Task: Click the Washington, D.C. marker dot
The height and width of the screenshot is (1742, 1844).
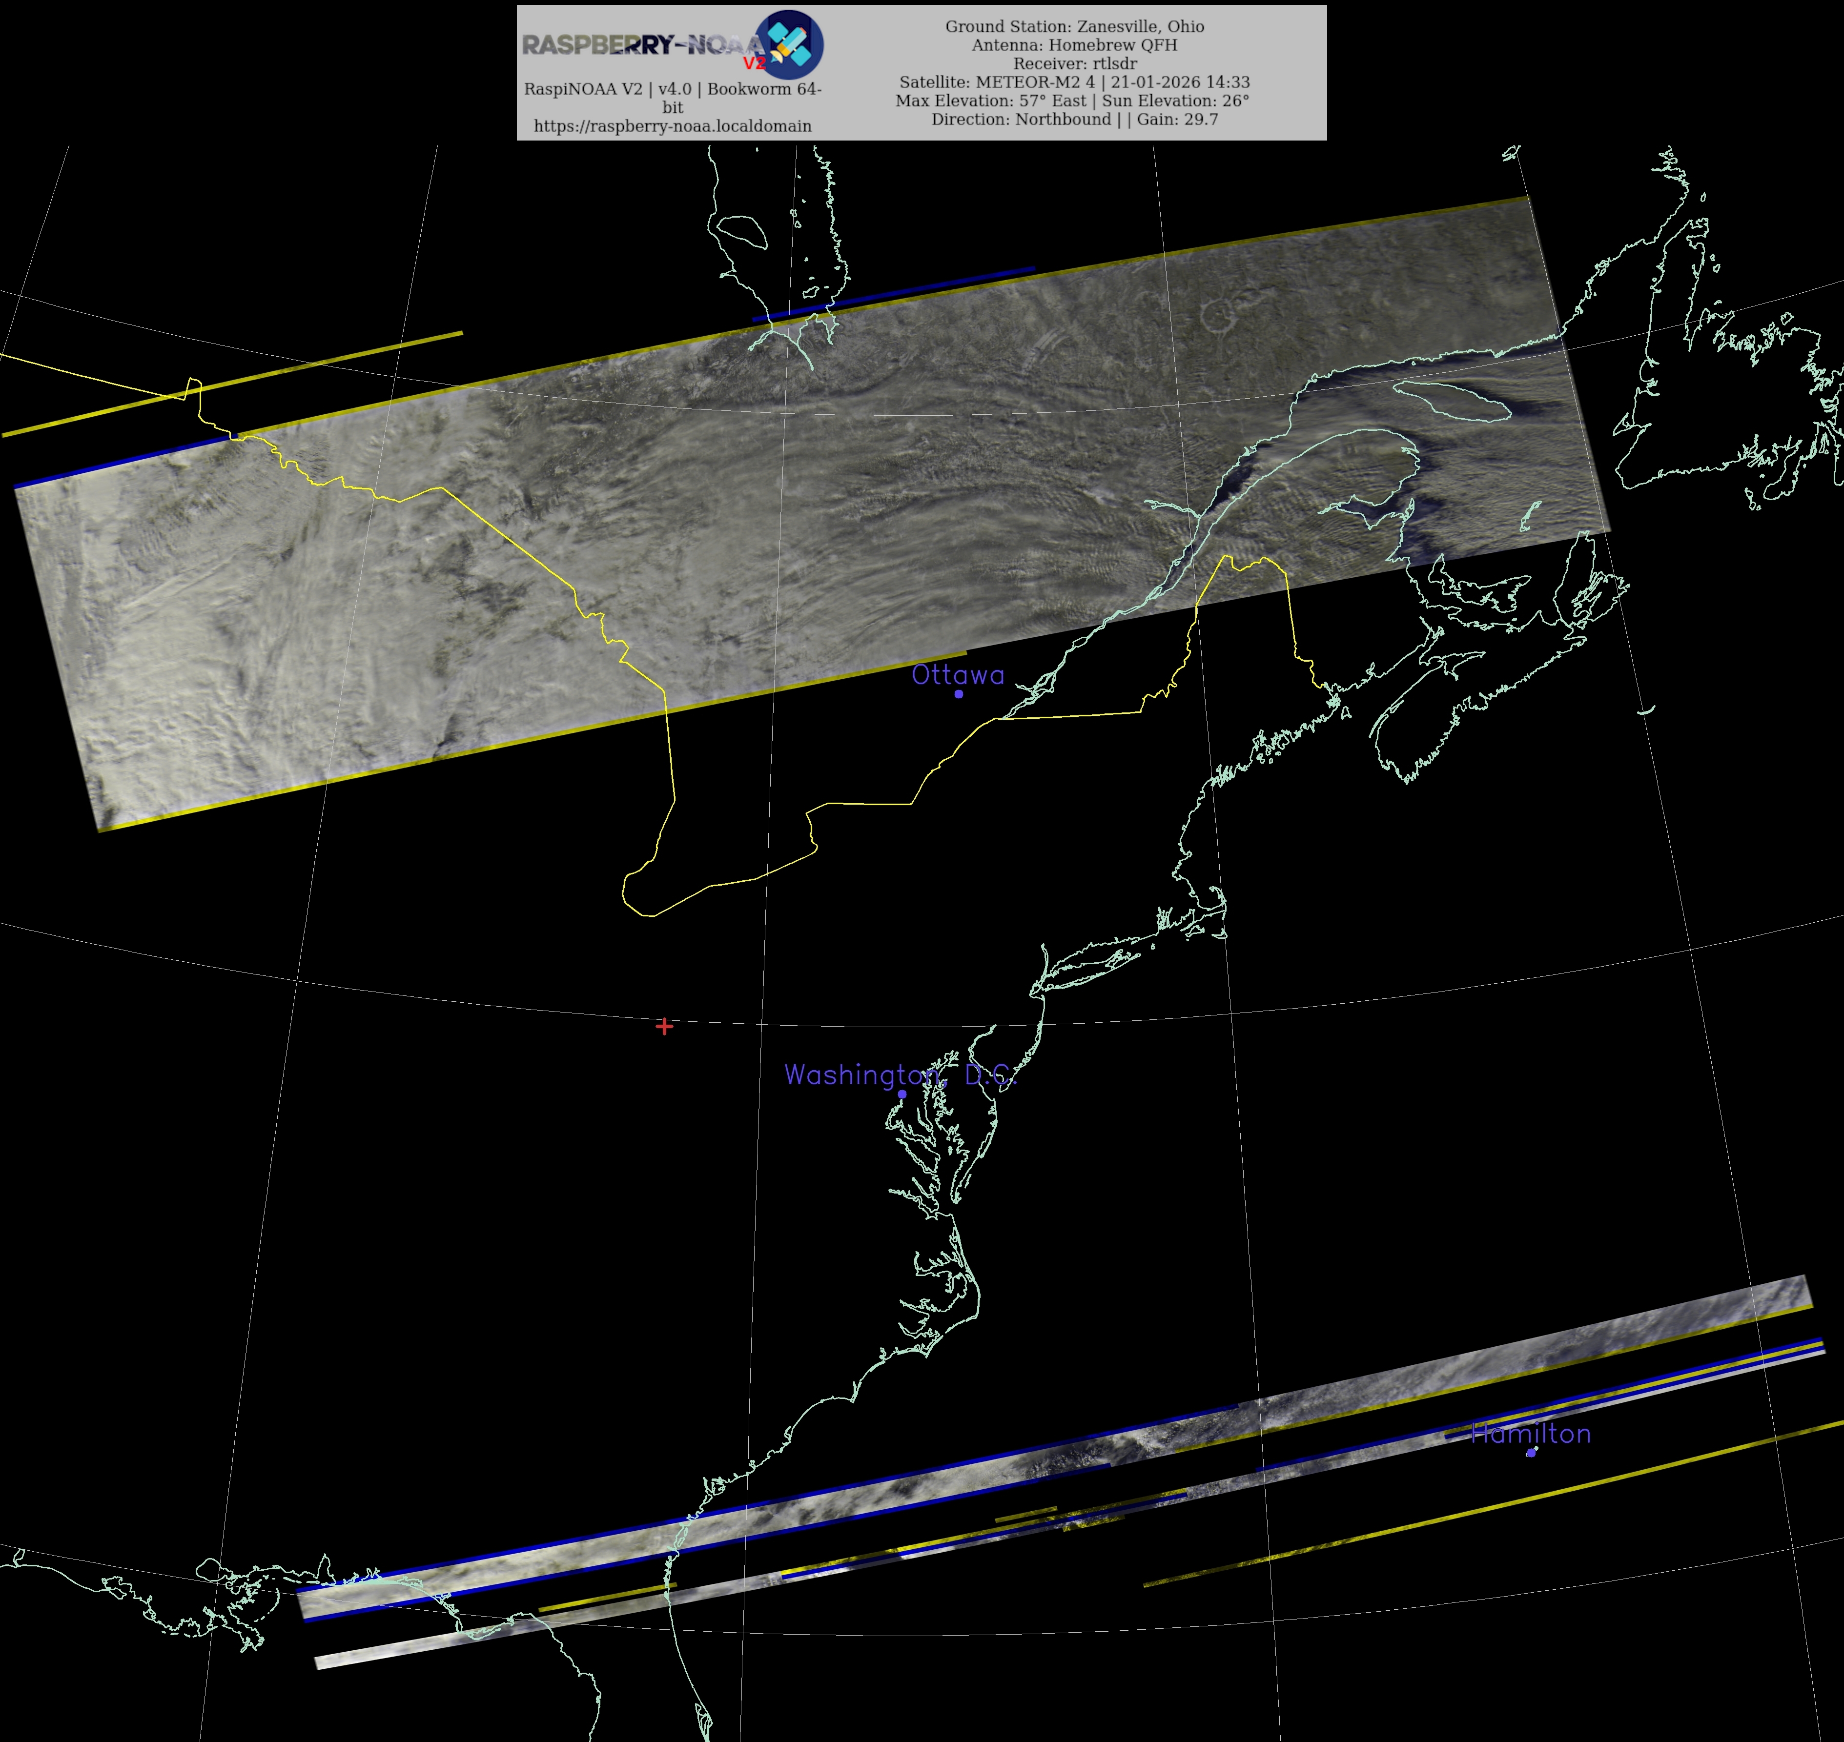Action: tap(902, 1094)
